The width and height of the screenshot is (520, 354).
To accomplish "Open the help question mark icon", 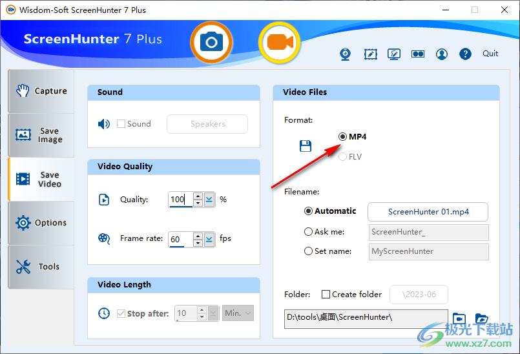I will 465,54.
